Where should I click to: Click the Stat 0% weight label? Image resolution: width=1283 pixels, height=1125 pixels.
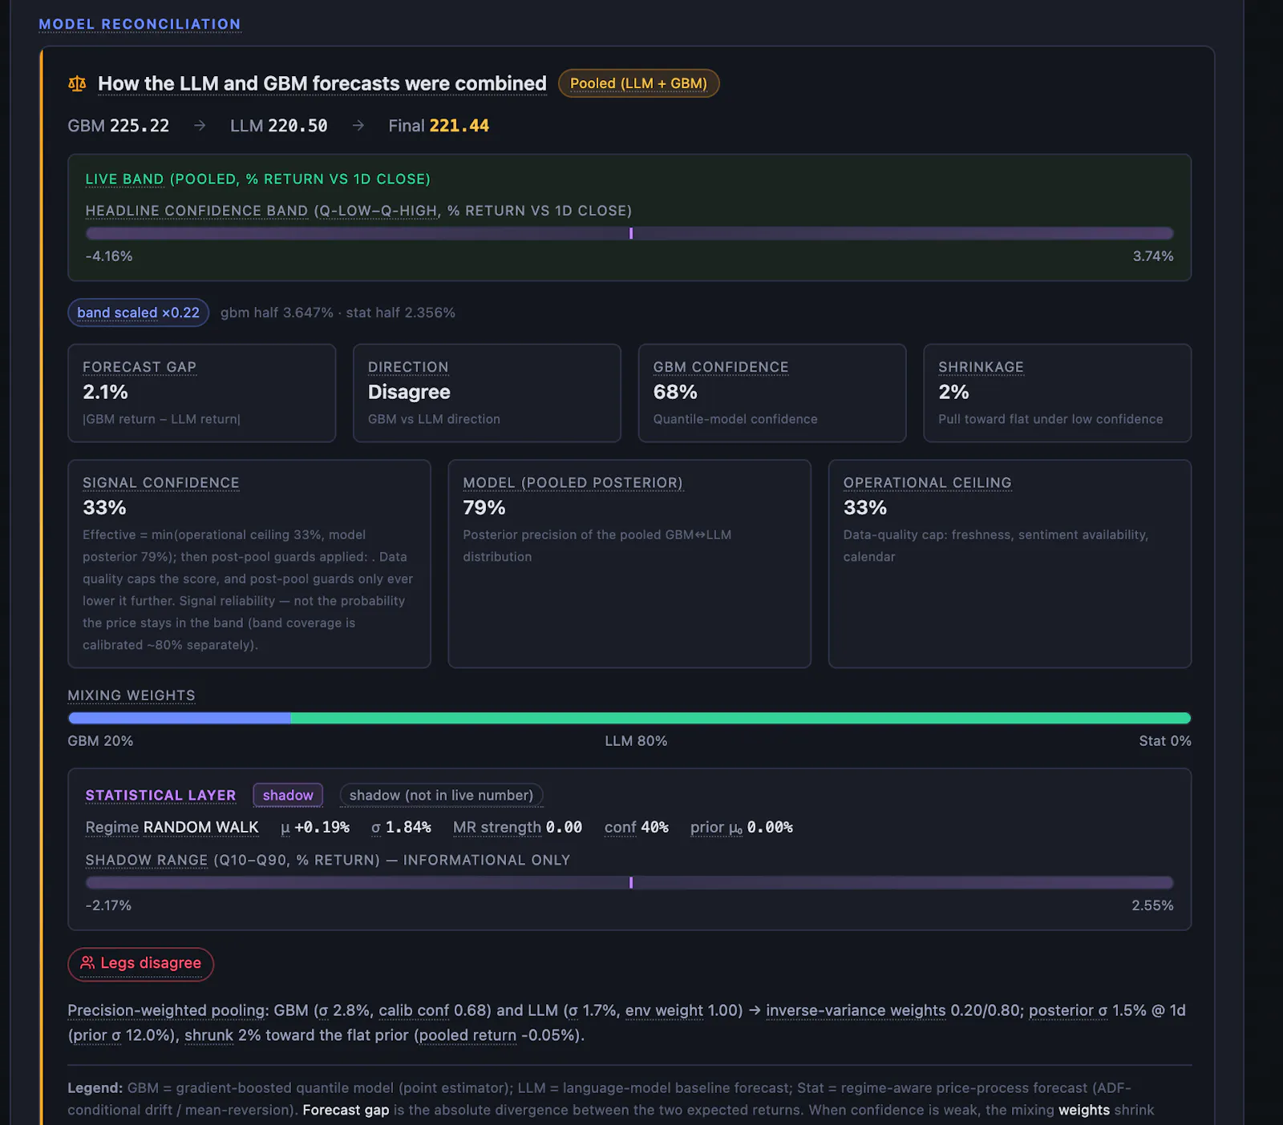click(1165, 741)
